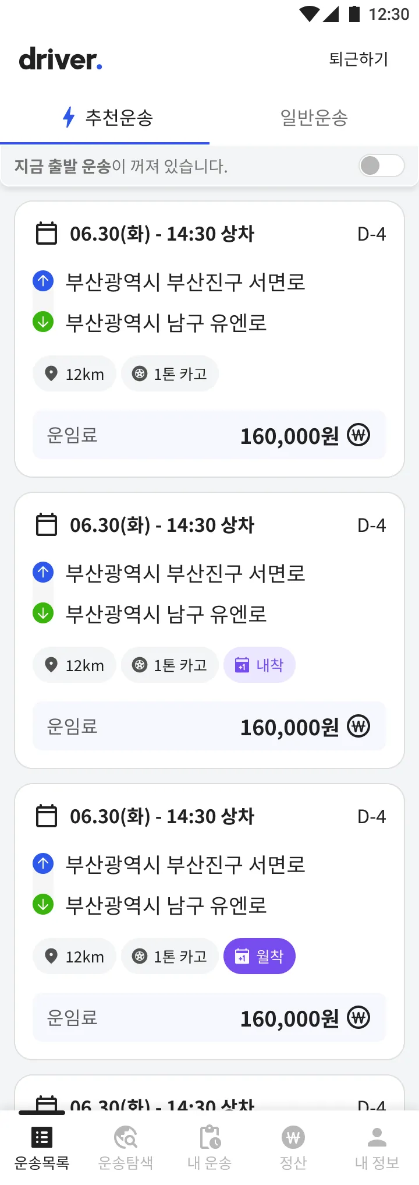Screen dimensions: 419x1185
Task: Open the 운송탐색 search icon in bottom navigation
Action: tap(126, 1137)
